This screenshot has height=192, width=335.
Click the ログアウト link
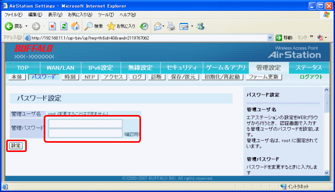click(311, 77)
